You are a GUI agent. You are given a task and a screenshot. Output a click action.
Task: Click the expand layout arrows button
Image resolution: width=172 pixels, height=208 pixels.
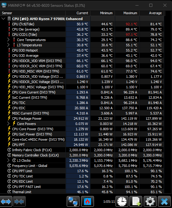tap(6, 202)
